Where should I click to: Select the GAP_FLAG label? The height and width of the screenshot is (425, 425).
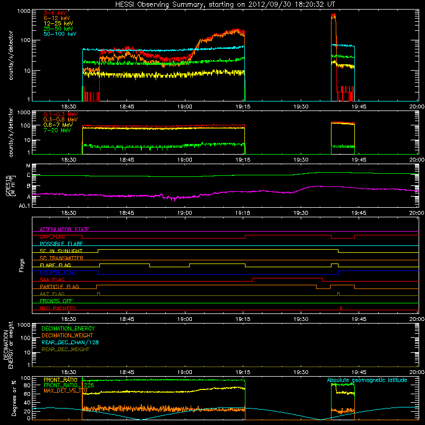click(52, 236)
